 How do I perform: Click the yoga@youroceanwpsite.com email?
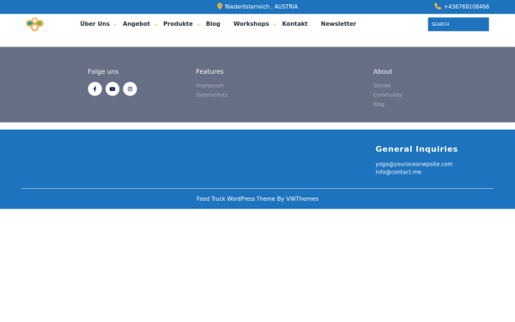[415, 164]
